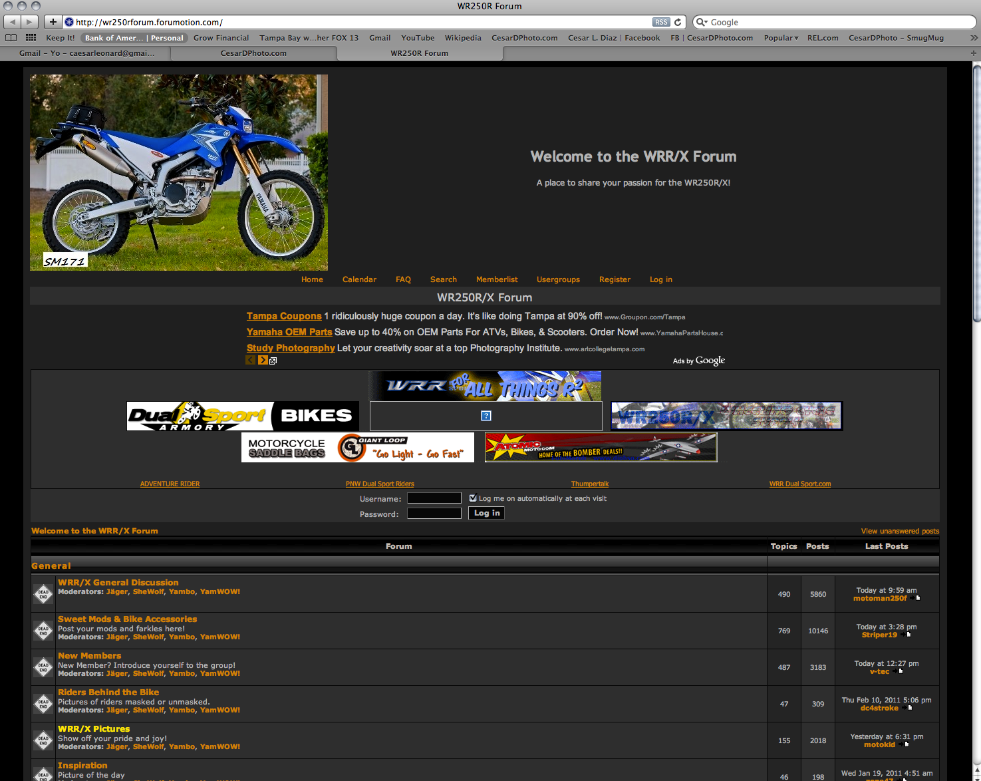This screenshot has height=781, width=981.
Task: Open the ad info icon beside ad arrows
Action: click(273, 361)
